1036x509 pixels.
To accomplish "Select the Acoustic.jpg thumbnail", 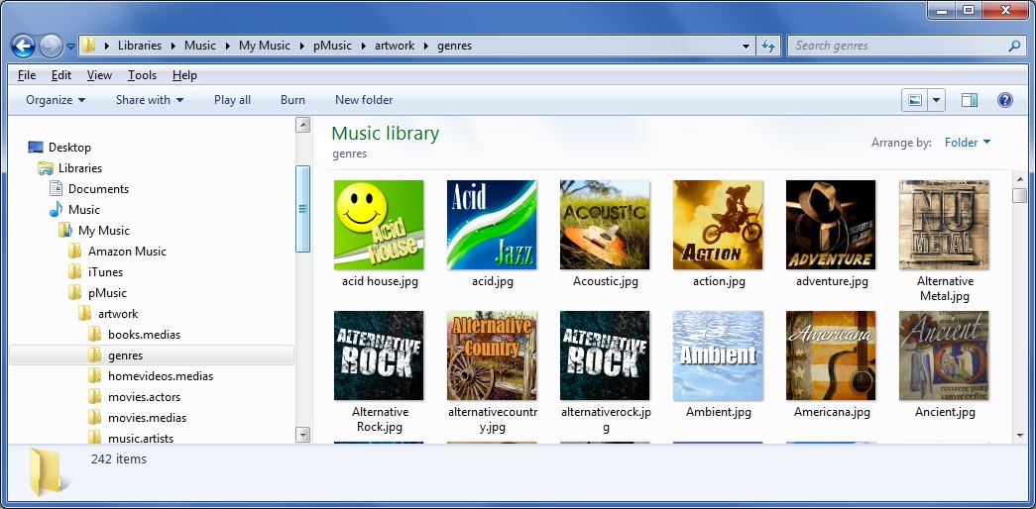I will point(605,225).
